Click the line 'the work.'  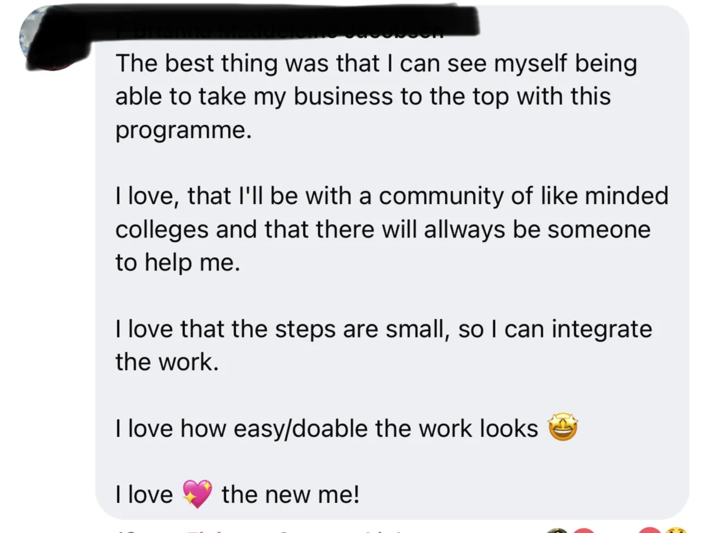pyautogui.click(x=167, y=362)
